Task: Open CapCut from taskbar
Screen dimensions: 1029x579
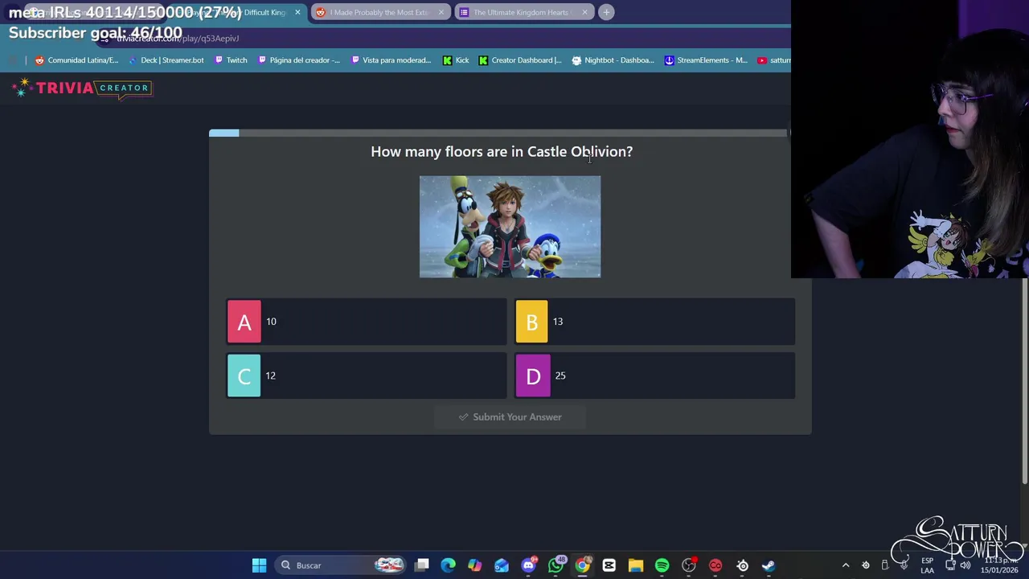Action: point(609,565)
